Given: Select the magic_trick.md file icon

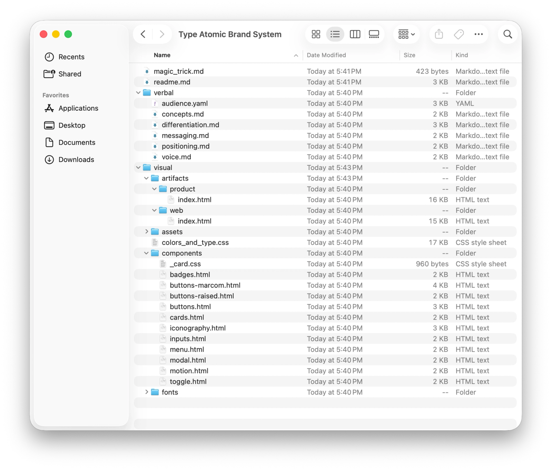Looking at the screenshot, I should point(147,71).
